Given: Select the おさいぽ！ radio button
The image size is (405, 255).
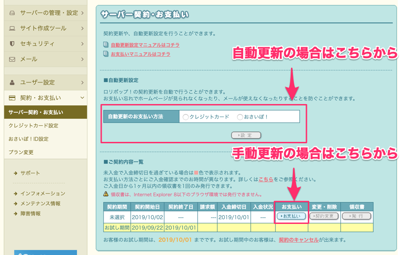Looking at the screenshot, I should tap(240, 117).
